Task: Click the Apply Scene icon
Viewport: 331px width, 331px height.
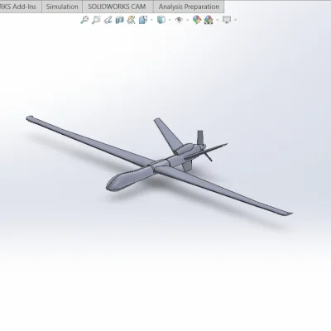Action: pos(209,20)
